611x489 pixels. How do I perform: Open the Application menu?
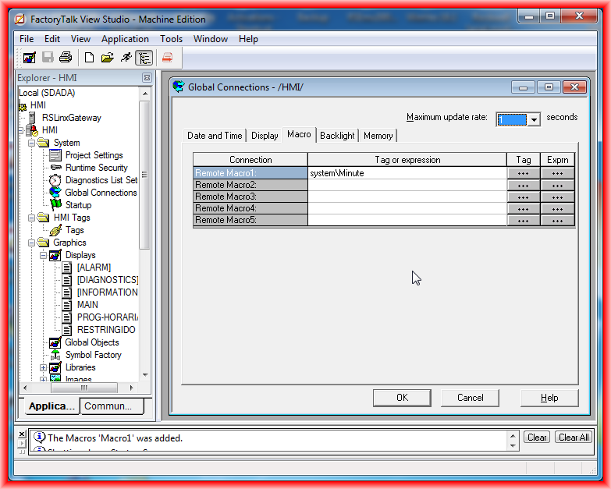(125, 39)
